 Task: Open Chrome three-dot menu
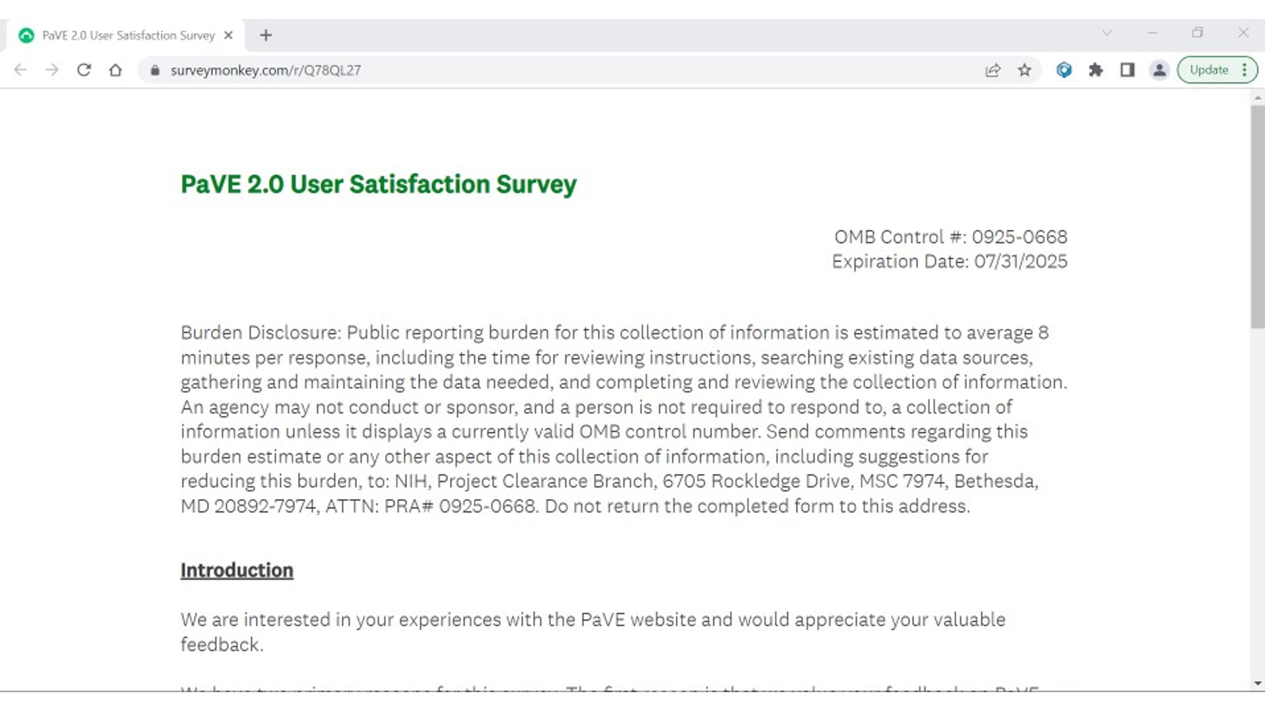coord(1244,70)
